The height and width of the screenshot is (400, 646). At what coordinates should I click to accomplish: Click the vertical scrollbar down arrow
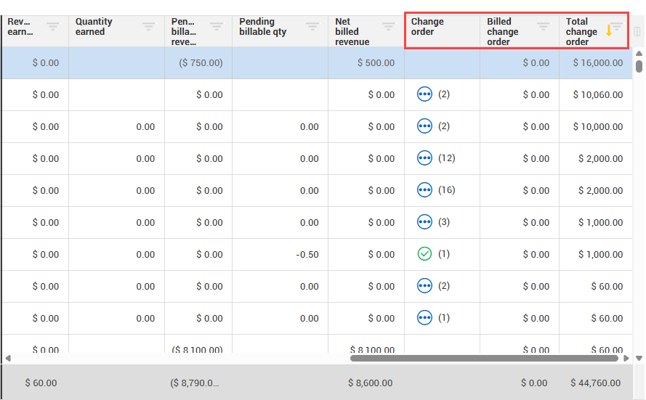[639, 358]
